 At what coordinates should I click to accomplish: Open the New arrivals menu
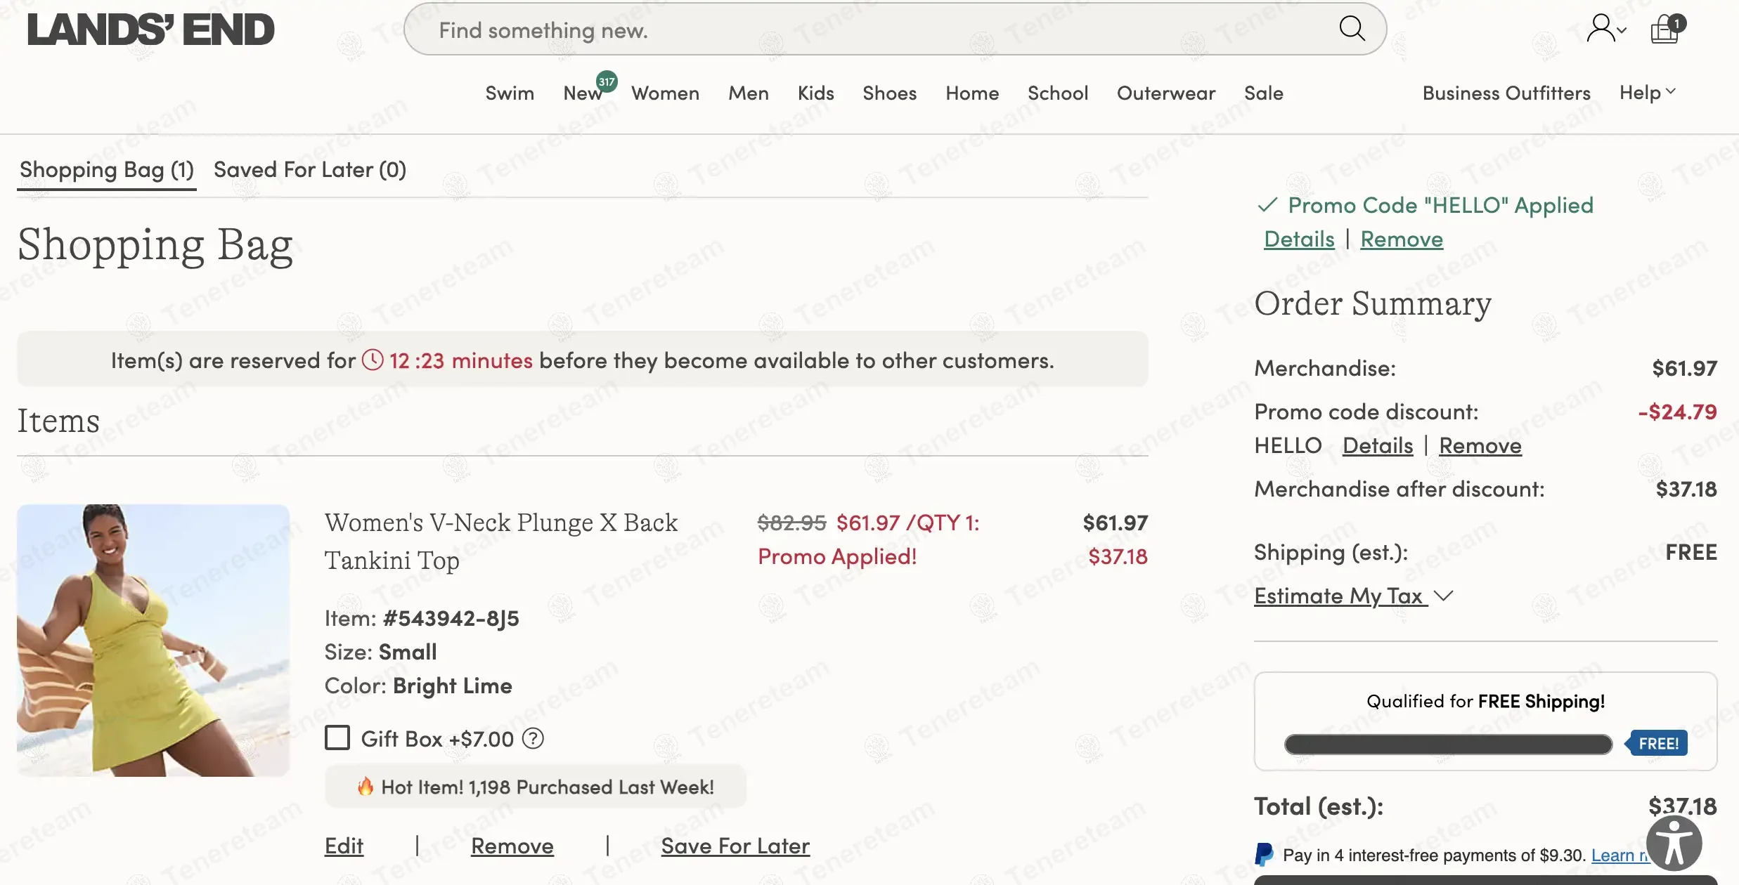click(582, 93)
